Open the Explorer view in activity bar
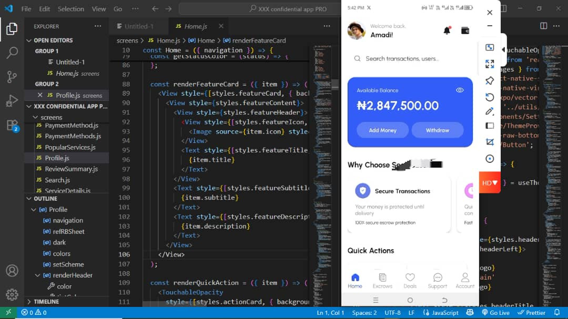The image size is (568, 319). click(x=12, y=28)
